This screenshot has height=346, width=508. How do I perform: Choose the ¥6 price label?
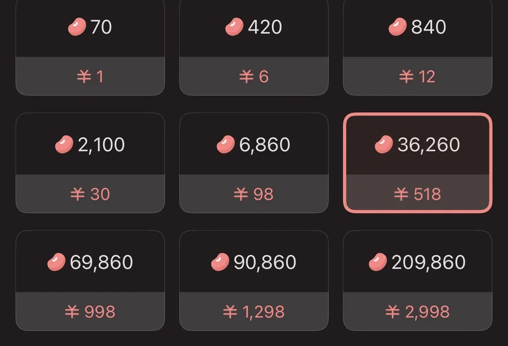coord(254,77)
